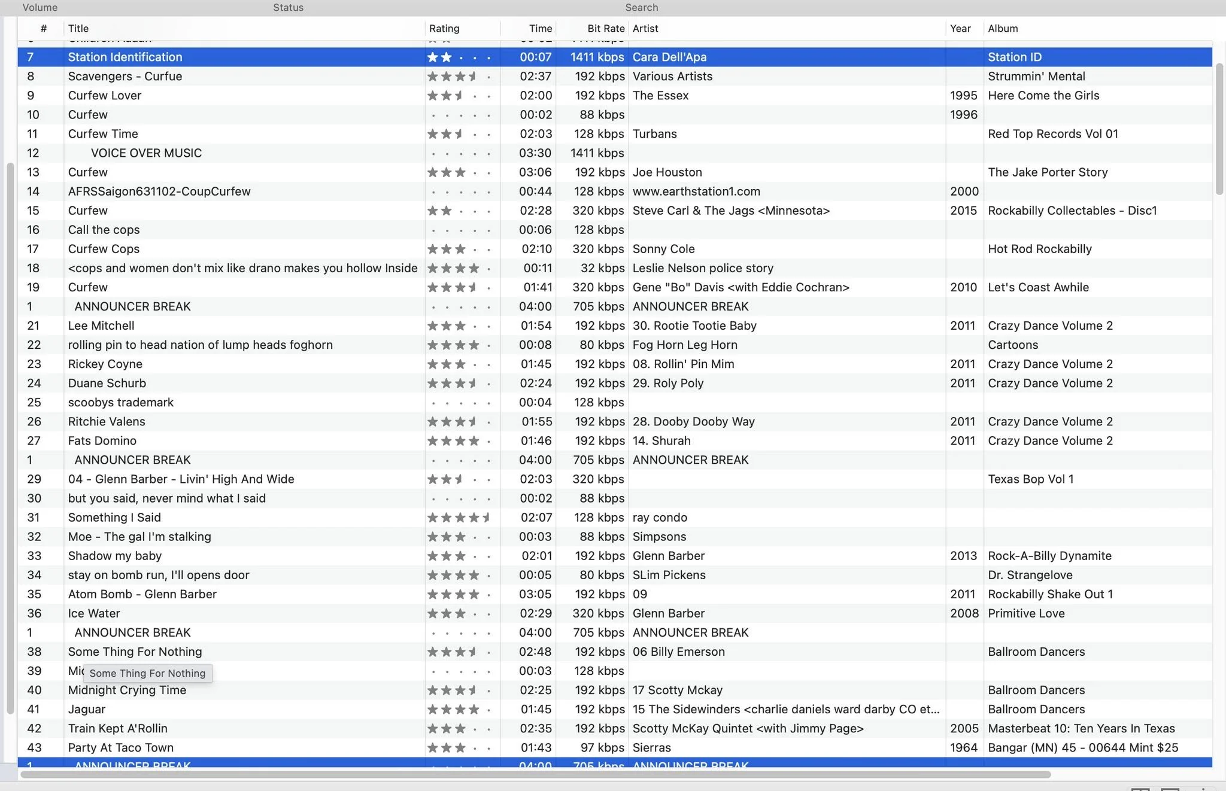Click artist cell 'Joe Houston'
Screen dimensions: 1226x791
coord(667,172)
